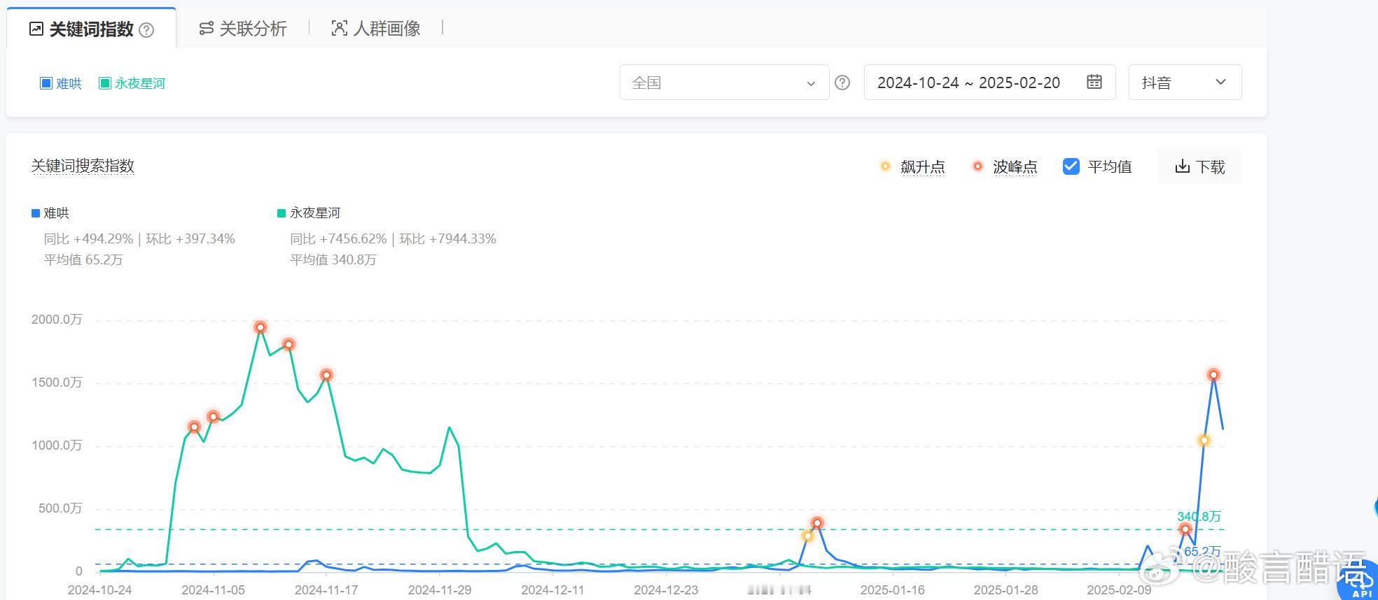Uncheck the 平均值 checkbox
The height and width of the screenshot is (600, 1378).
pos(1071,166)
